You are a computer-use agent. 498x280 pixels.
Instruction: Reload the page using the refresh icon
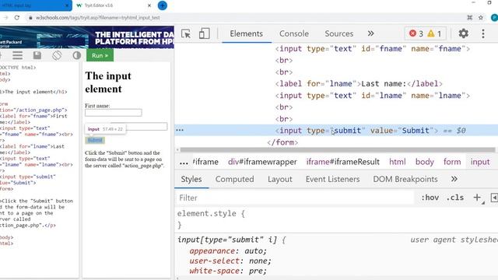tap(17, 18)
